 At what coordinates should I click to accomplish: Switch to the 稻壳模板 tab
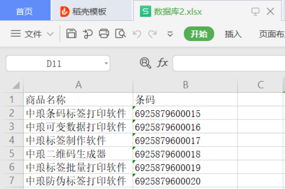coord(89,11)
